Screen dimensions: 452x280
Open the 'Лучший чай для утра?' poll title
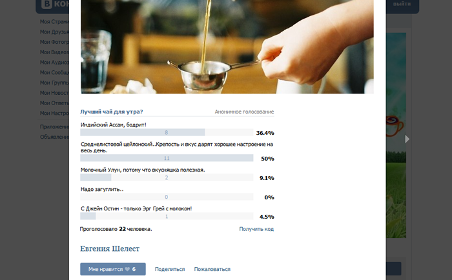112,112
